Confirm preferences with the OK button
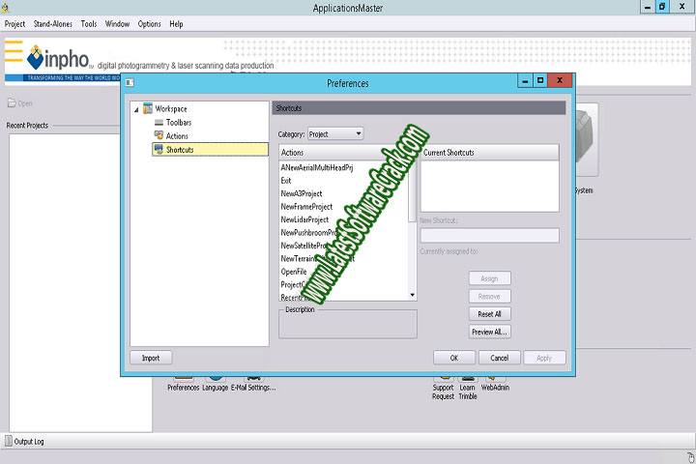Screen dimensions: 696x464 [454, 358]
